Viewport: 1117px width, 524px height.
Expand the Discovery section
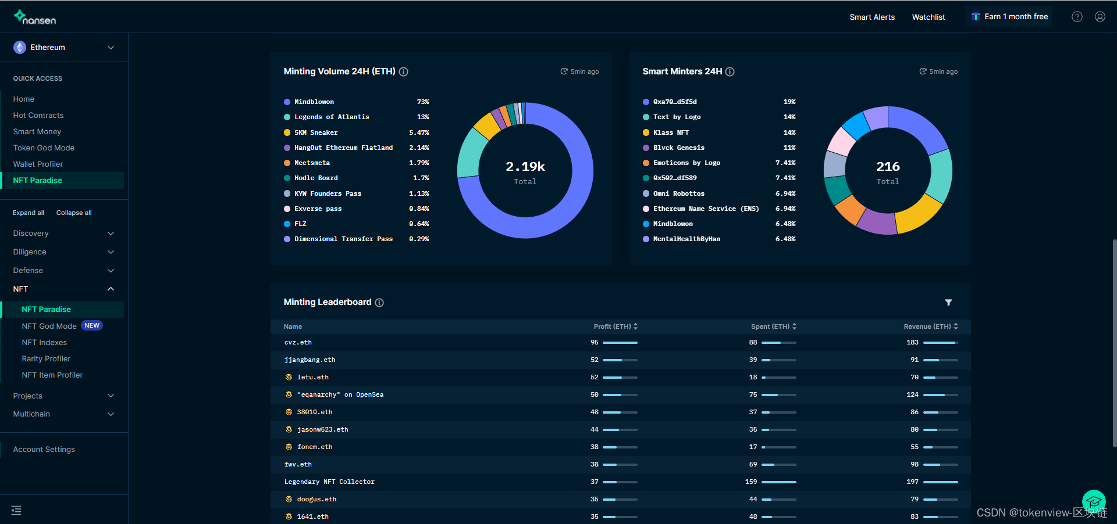64,234
